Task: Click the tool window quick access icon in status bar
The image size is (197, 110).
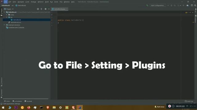Action: point(1,104)
